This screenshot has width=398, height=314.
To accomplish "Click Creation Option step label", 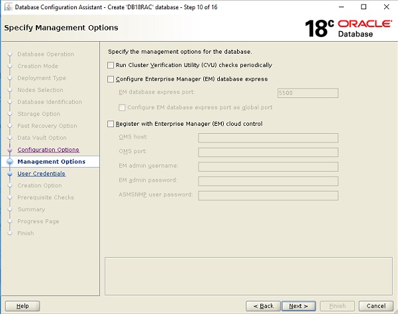I will pos(39,185).
